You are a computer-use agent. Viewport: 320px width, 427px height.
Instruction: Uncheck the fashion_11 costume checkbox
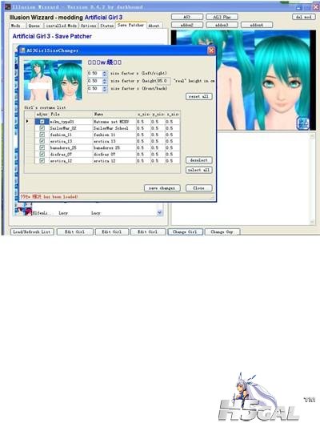[x=42, y=135]
